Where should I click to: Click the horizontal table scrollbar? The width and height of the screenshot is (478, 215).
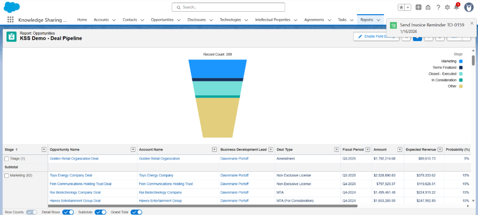click(203, 206)
